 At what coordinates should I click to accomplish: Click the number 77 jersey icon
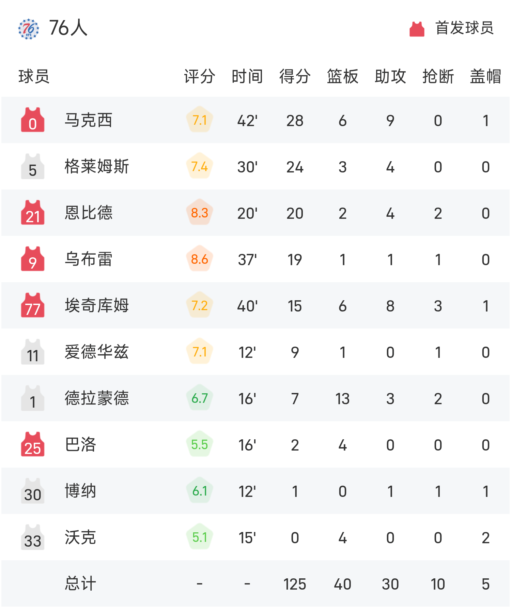pos(33,305)
